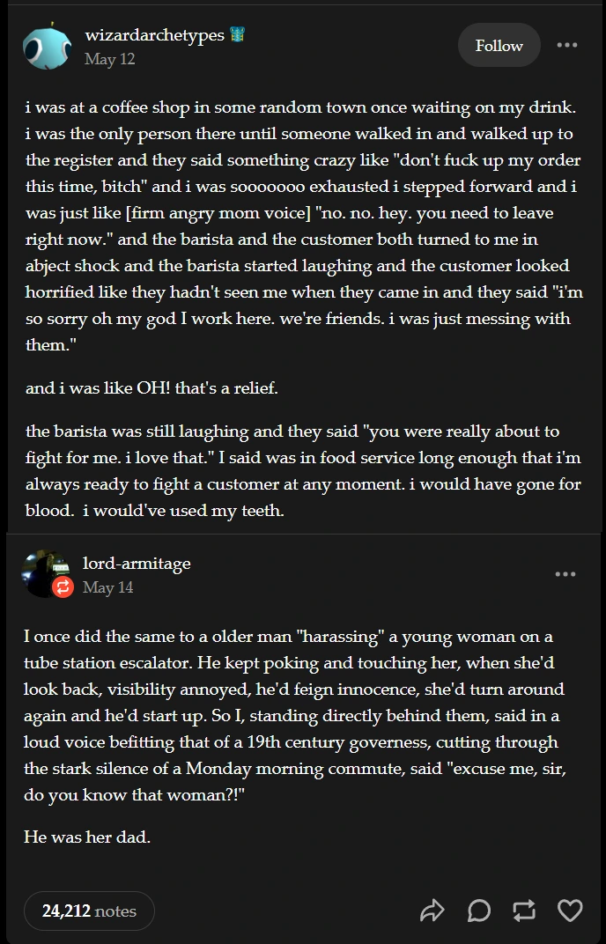Open replies with the speech bubble icon

(478, 911)
